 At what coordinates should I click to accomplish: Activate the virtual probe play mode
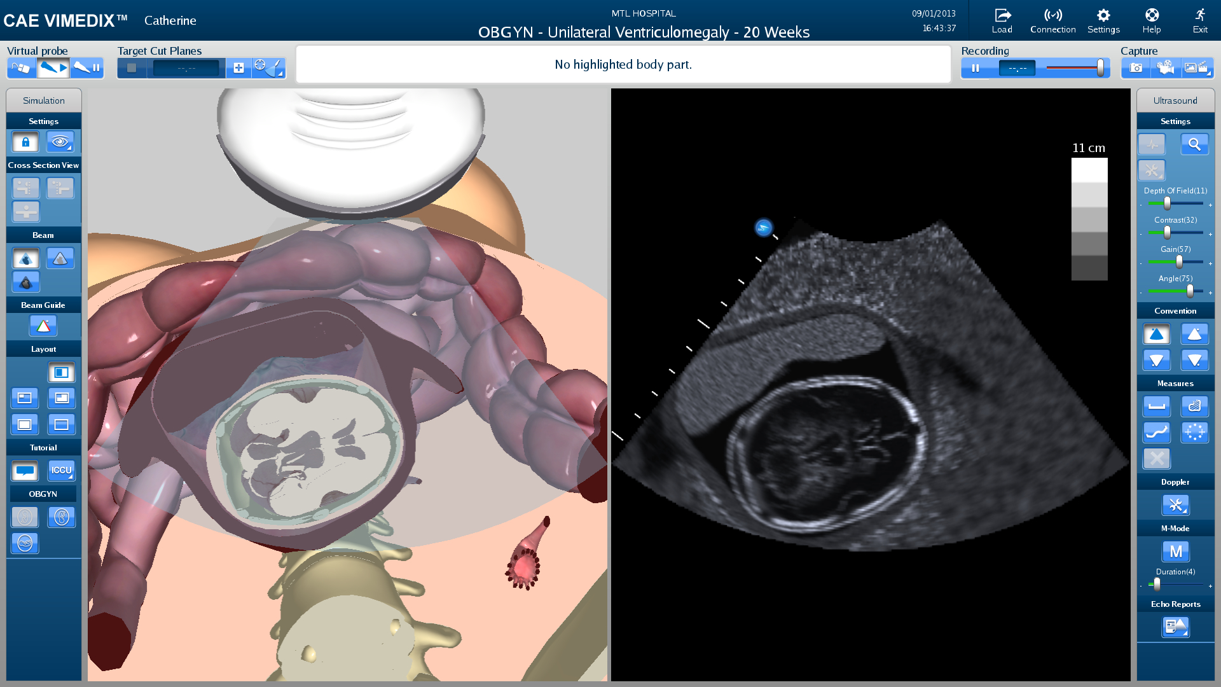click(x=53, y=67)
